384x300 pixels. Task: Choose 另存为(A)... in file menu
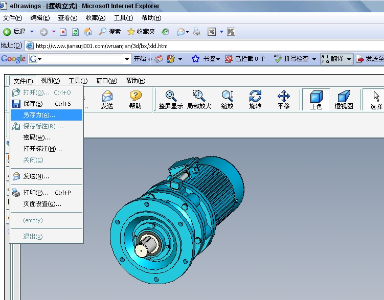(x=47, y=115)
